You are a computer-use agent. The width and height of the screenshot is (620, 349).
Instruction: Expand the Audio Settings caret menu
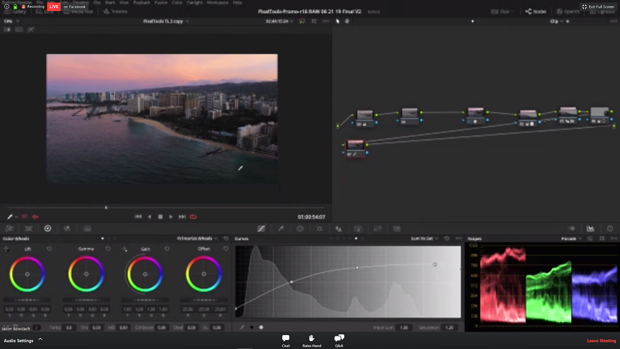(x=40, y=339)
